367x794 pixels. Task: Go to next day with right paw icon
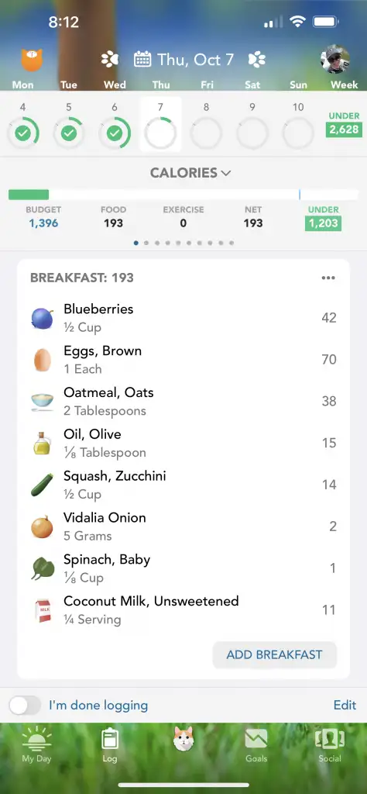coord(257,60)
